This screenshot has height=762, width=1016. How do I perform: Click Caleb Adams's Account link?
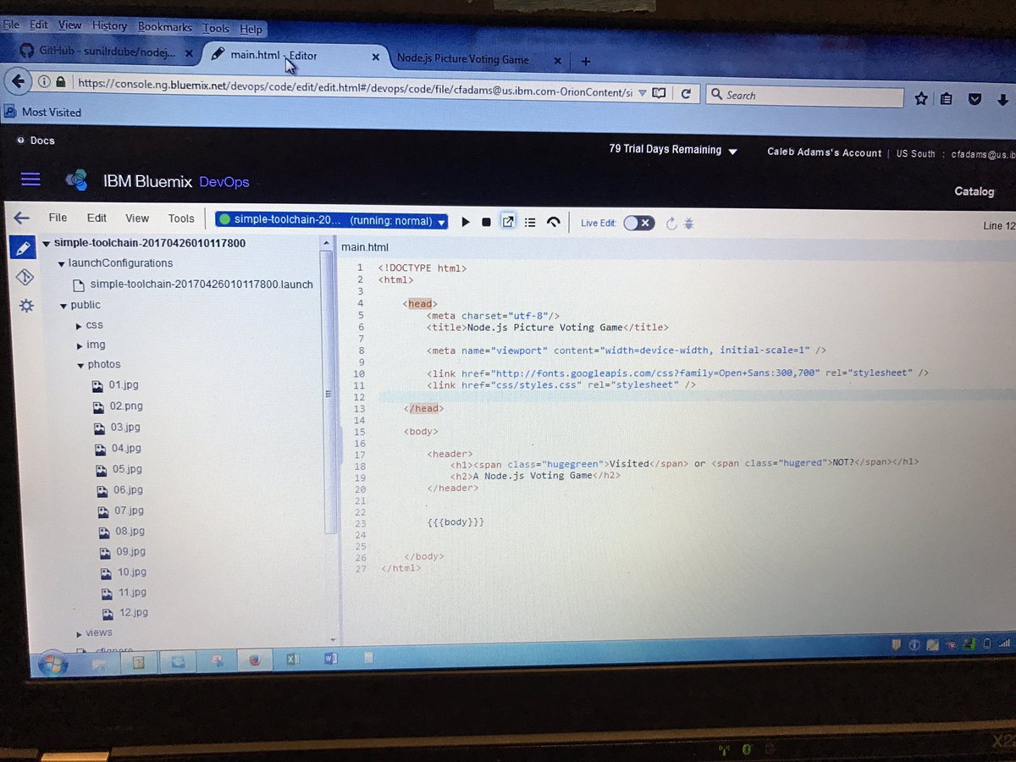click(x=823, y=152)
